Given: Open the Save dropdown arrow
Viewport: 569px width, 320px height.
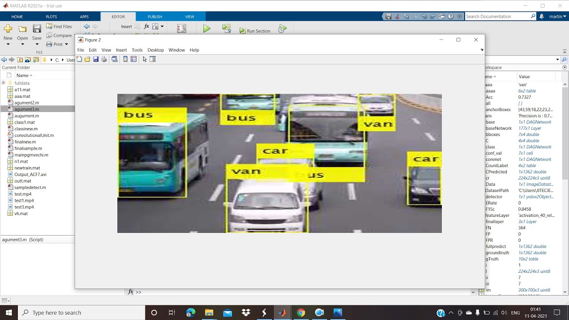Looking at the screenshot, I should pyautogui.click(x=37, y=44).
